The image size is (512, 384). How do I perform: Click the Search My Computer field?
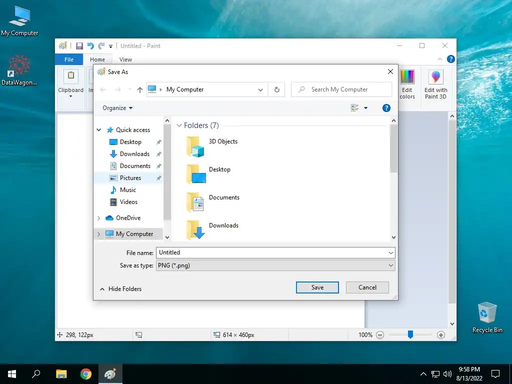(341, 89)
